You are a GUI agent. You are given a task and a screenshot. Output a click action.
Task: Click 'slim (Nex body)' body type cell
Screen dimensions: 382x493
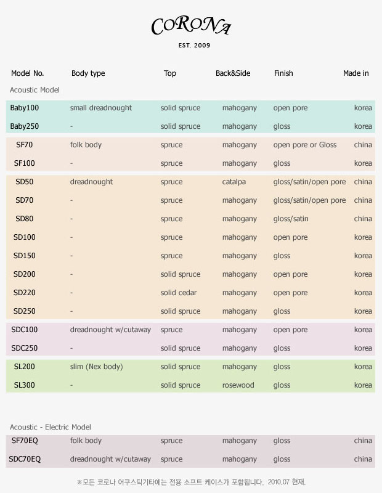tap(97, 367)
